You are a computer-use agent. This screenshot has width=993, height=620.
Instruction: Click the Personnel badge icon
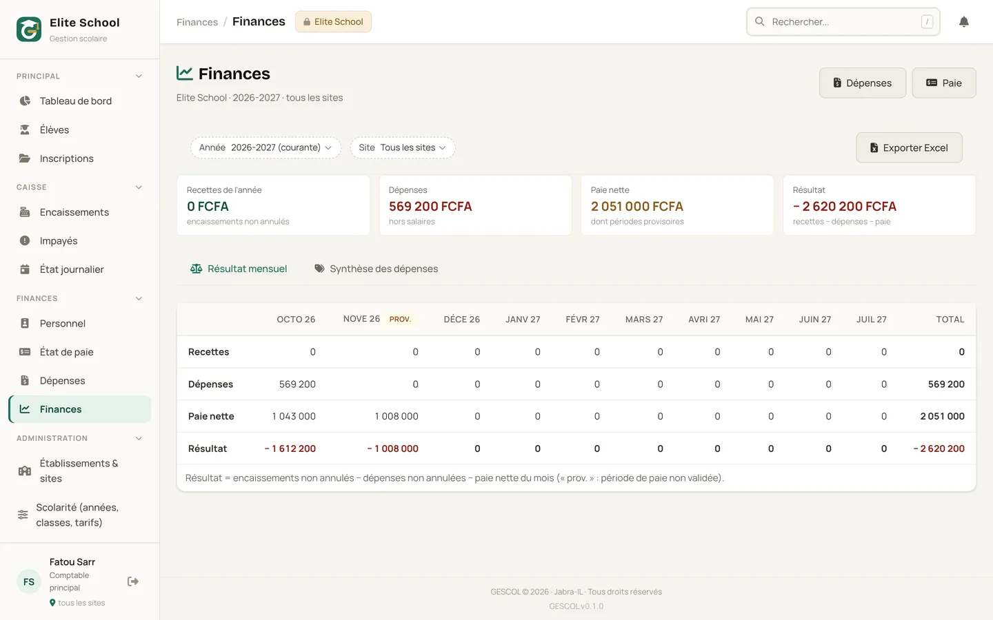[x=25, y=323]
